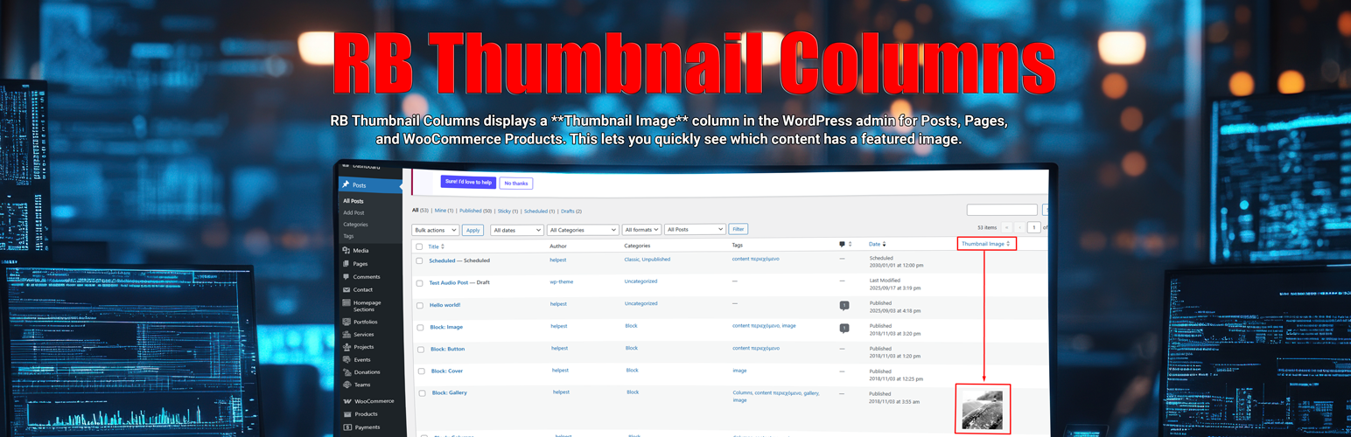Select All Posts submenu item
The image size is (1351, 437).
[x=353, y=201]
